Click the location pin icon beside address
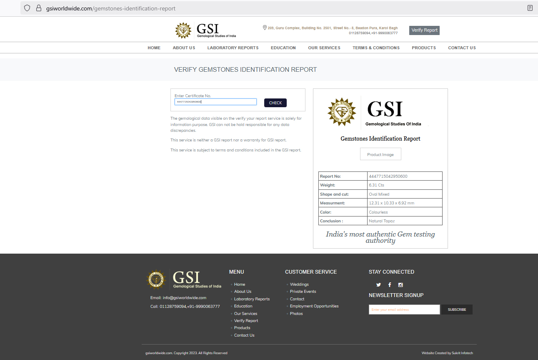 [265, 28]
